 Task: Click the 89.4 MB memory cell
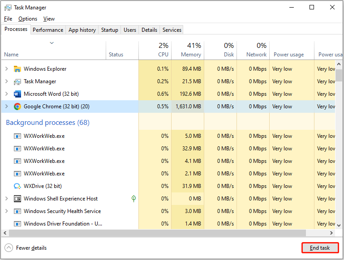(188, 69)
